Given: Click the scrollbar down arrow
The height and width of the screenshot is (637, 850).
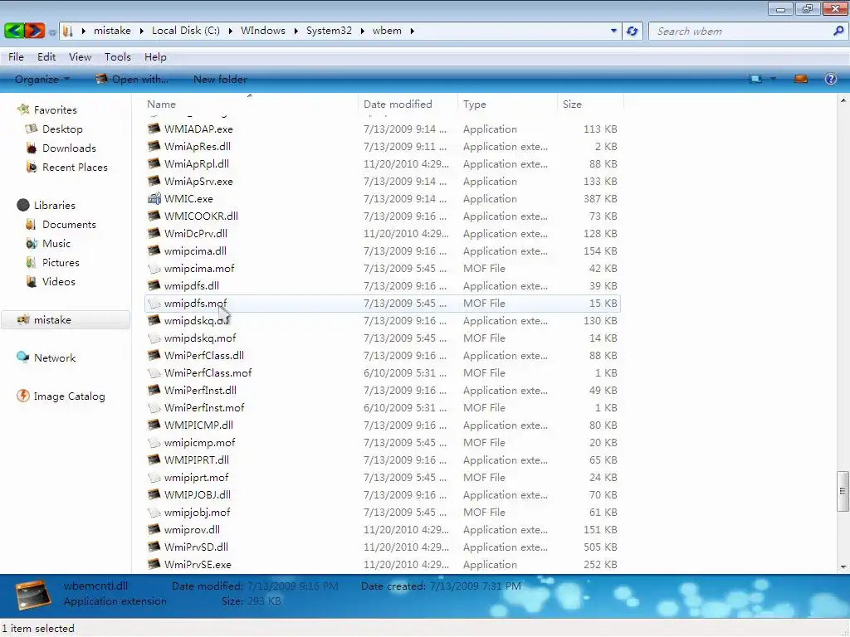Looking at the screenshot, I should (x=843, y=566).
